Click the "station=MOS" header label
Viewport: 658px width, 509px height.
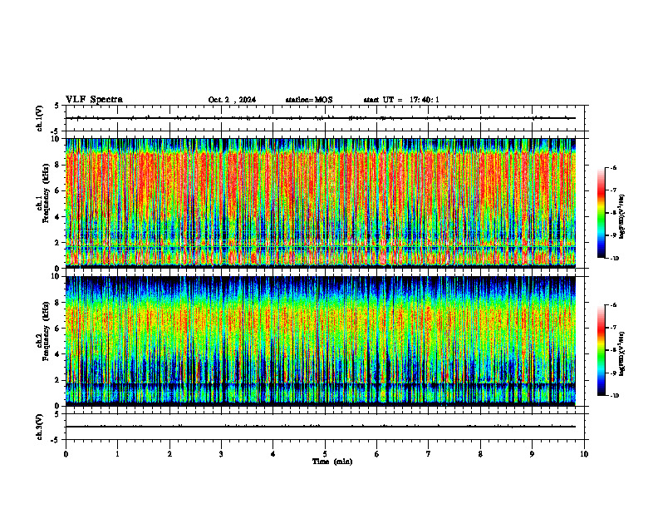tap(309, 100)
